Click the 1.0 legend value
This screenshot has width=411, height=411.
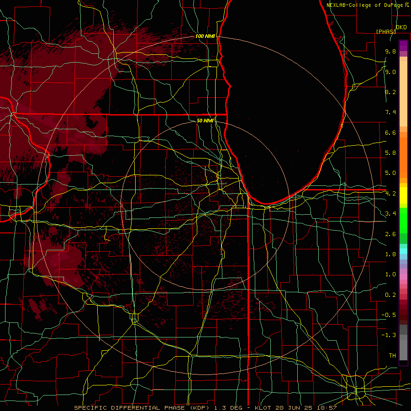[390, 274]
